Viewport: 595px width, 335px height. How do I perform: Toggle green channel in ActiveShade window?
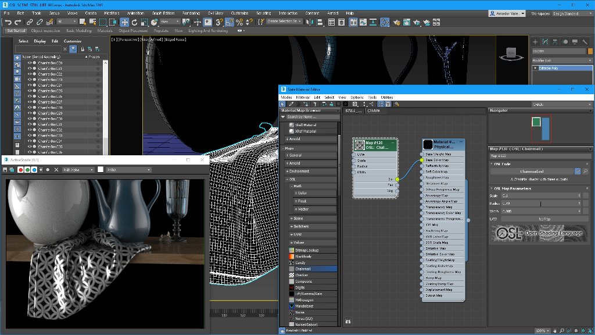pos(27,170)
